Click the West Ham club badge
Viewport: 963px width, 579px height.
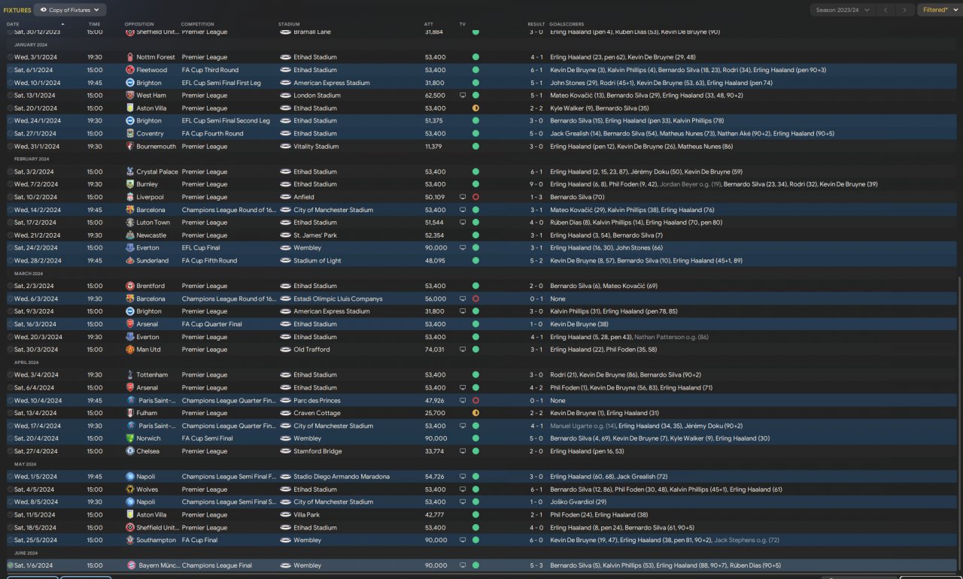[x=130, y=95]
